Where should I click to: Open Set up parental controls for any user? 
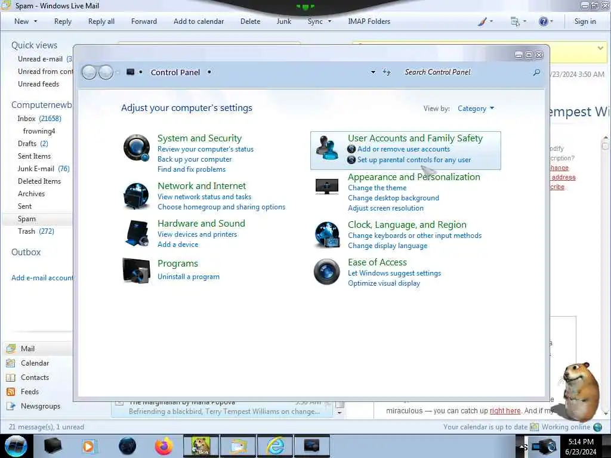point(414,160)
